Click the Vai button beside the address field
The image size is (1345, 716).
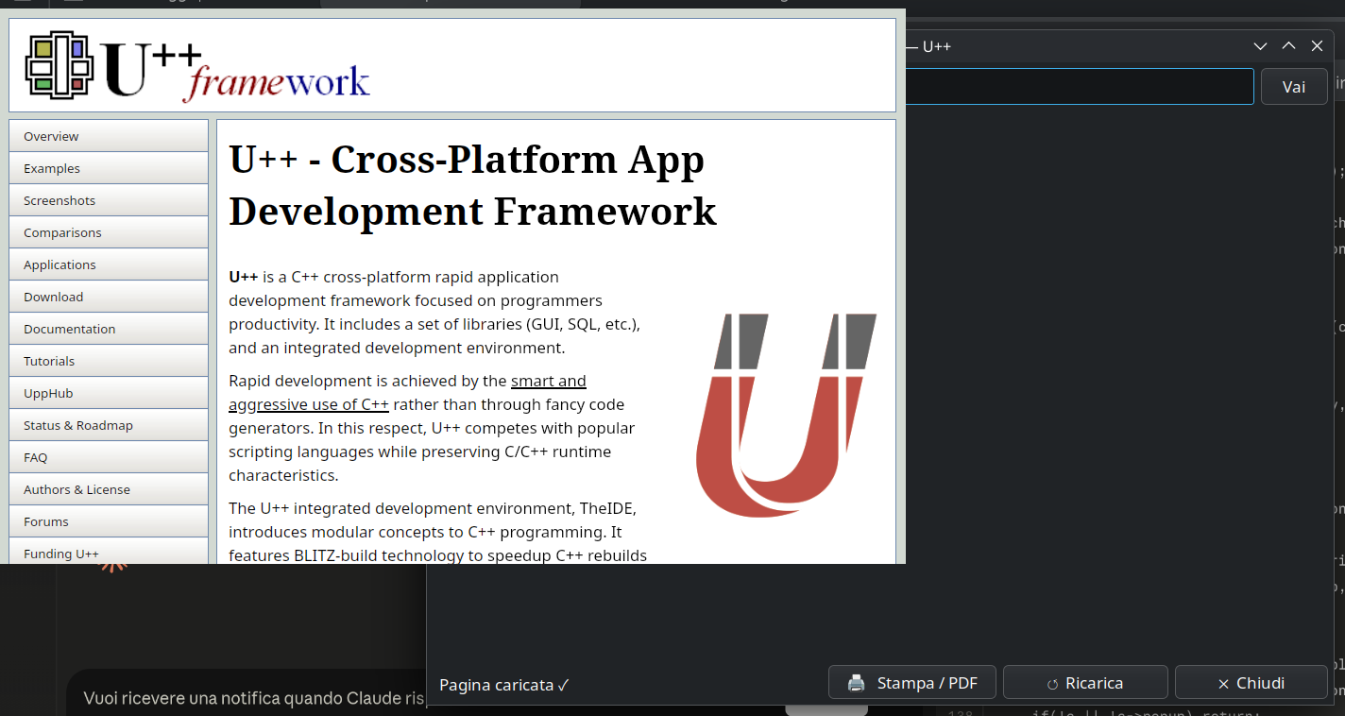(x=1294, y=86)
